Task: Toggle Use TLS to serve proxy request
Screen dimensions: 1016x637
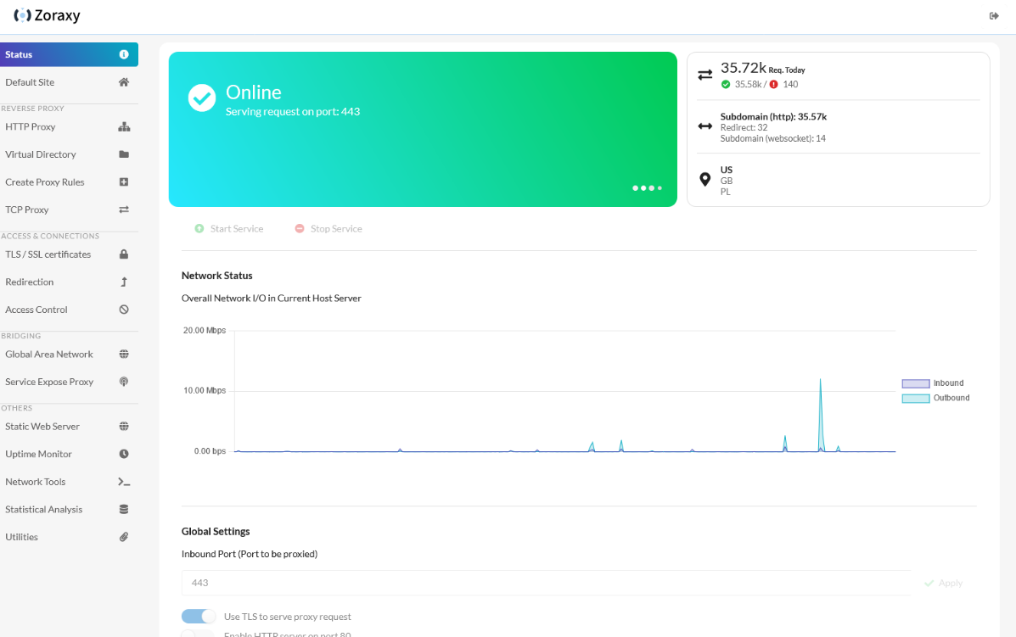Action: tap(199, 617)
